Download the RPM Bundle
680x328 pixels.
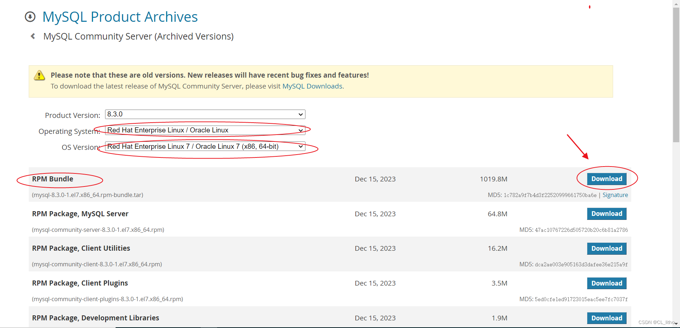click(x=607, y=179)
